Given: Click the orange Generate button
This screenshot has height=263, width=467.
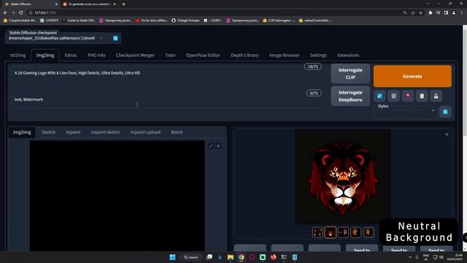Looking at the screenshot, I should (x=412, y=76).
